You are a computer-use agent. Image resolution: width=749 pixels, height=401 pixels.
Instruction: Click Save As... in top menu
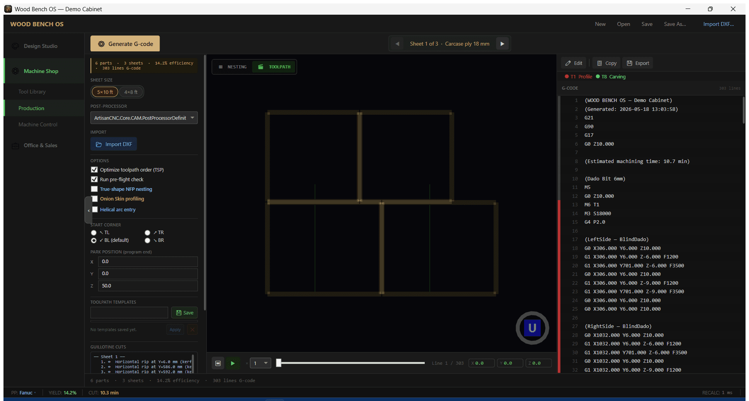click(x=675, y=24)
